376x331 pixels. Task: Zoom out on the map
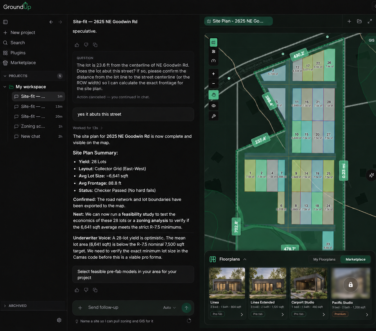213,84
